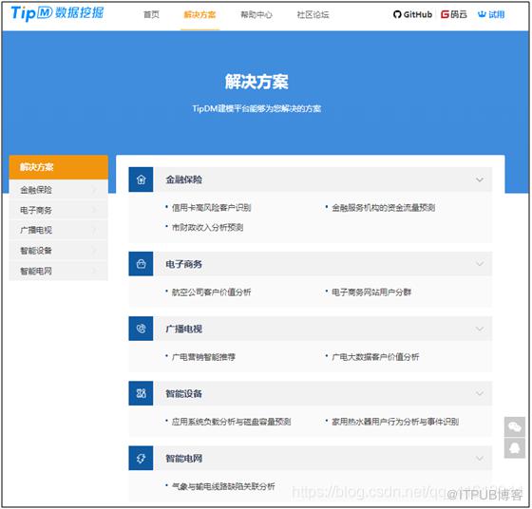Collapse the 智能设备 section chevron
The image size is (532, 509).
tap(480, 393)
